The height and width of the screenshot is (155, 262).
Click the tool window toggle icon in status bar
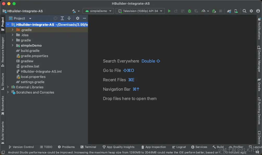(3, 152)
